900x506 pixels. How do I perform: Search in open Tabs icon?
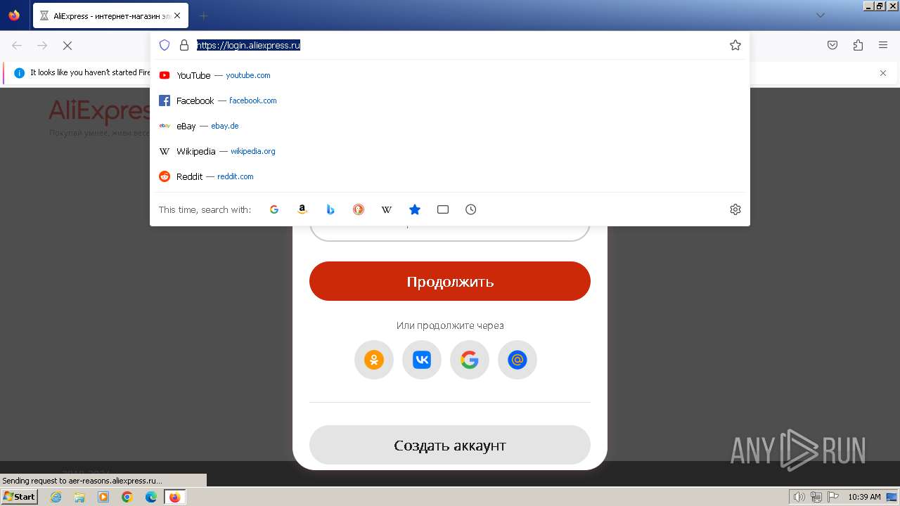click(x=443, y=209)
